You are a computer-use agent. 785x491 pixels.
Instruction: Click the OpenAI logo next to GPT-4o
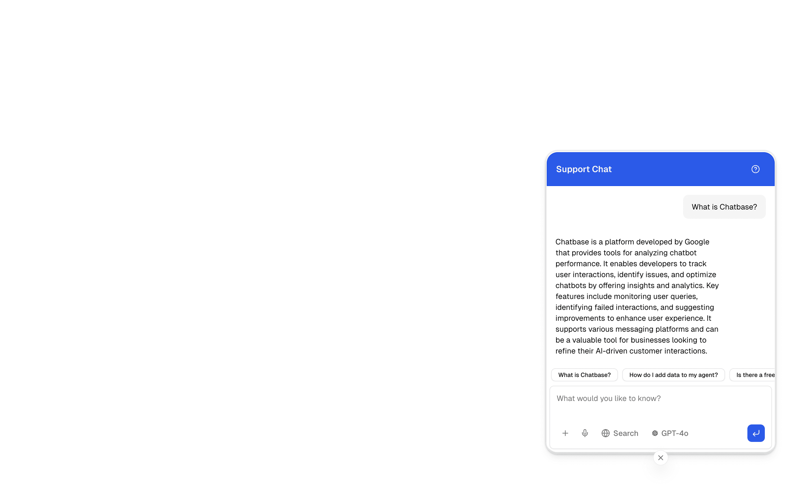tap(655, 433)
